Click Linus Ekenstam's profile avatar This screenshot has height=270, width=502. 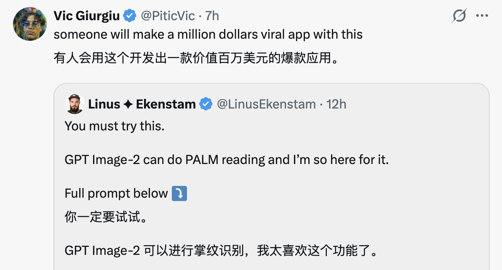click(x=75, y=103)
